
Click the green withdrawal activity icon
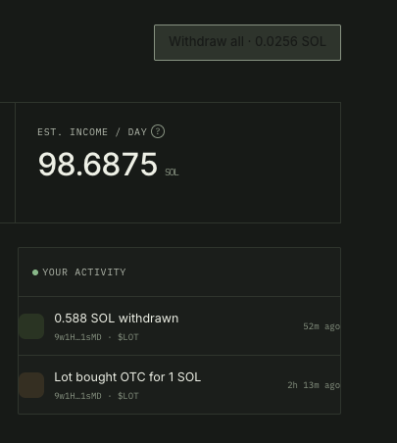(x=31, y=326)
